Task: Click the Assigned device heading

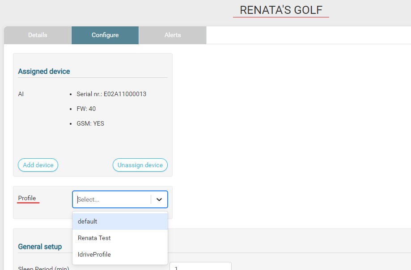Action: (x=44, y=71)
